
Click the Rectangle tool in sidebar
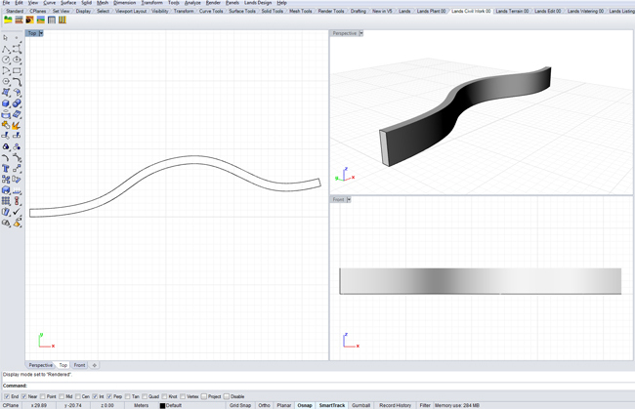click(x=17, y=71)
